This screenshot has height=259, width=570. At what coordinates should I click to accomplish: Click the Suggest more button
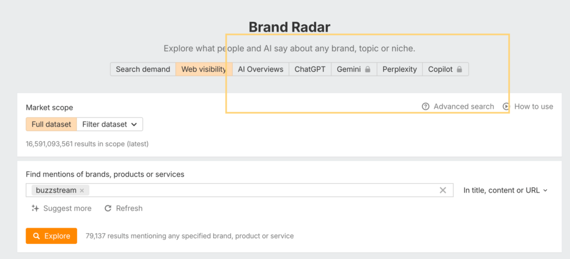[x=61, y=208]
